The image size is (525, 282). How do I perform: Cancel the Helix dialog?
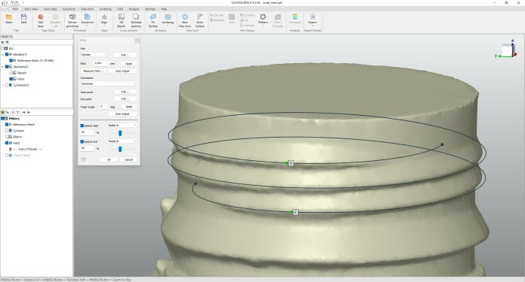click(128, 159)
